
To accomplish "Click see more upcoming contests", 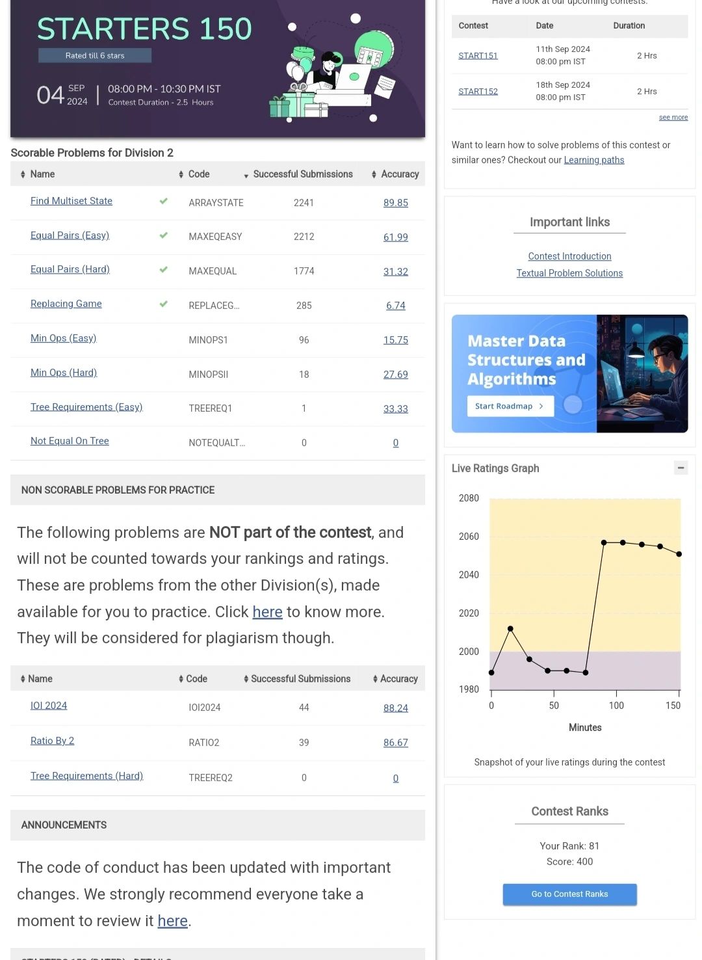I will 673,118.
